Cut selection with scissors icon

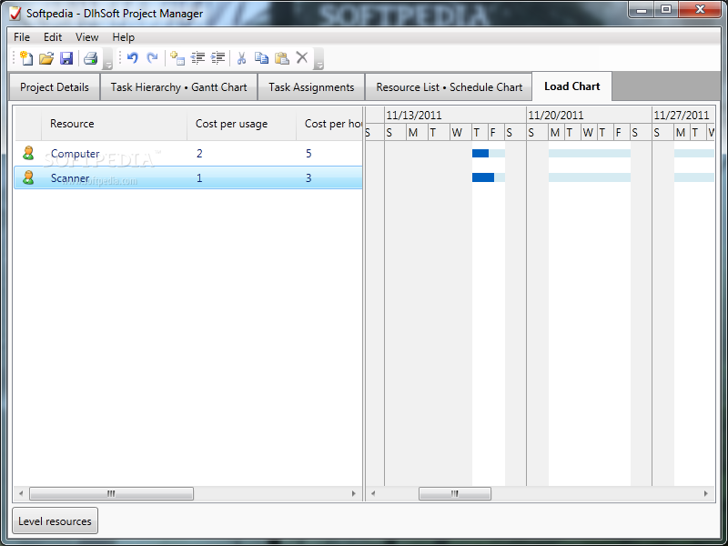pyautogui.click(x=241, y=58)
